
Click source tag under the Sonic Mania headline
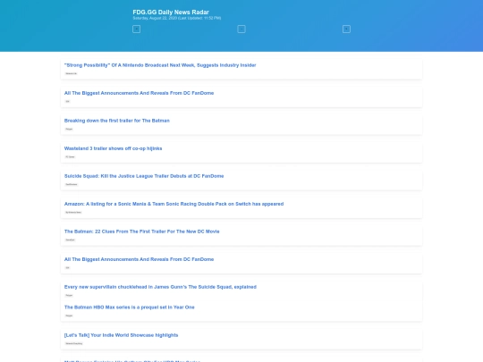point(73,212)
